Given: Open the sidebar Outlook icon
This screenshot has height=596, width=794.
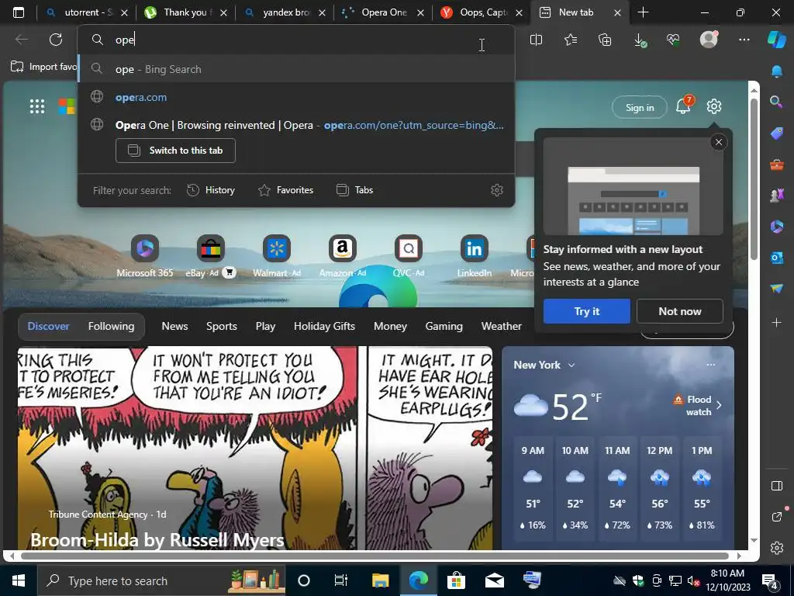Looking at the screenshot, I should coord(777,258).
